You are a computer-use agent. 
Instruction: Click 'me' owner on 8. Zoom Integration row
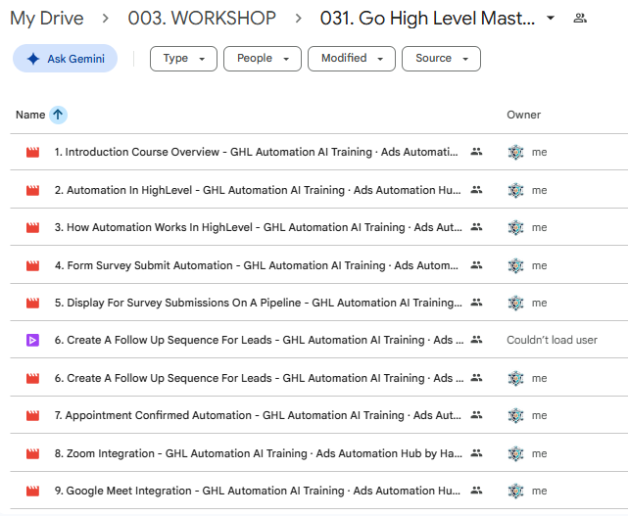pyautogui.click(x=539, y=454)
